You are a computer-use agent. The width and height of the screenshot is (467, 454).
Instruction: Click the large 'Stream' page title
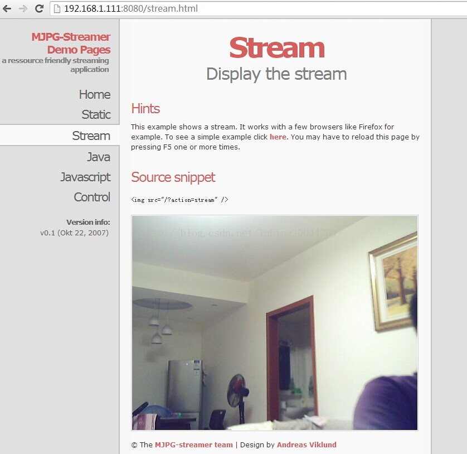coord(276,48)
